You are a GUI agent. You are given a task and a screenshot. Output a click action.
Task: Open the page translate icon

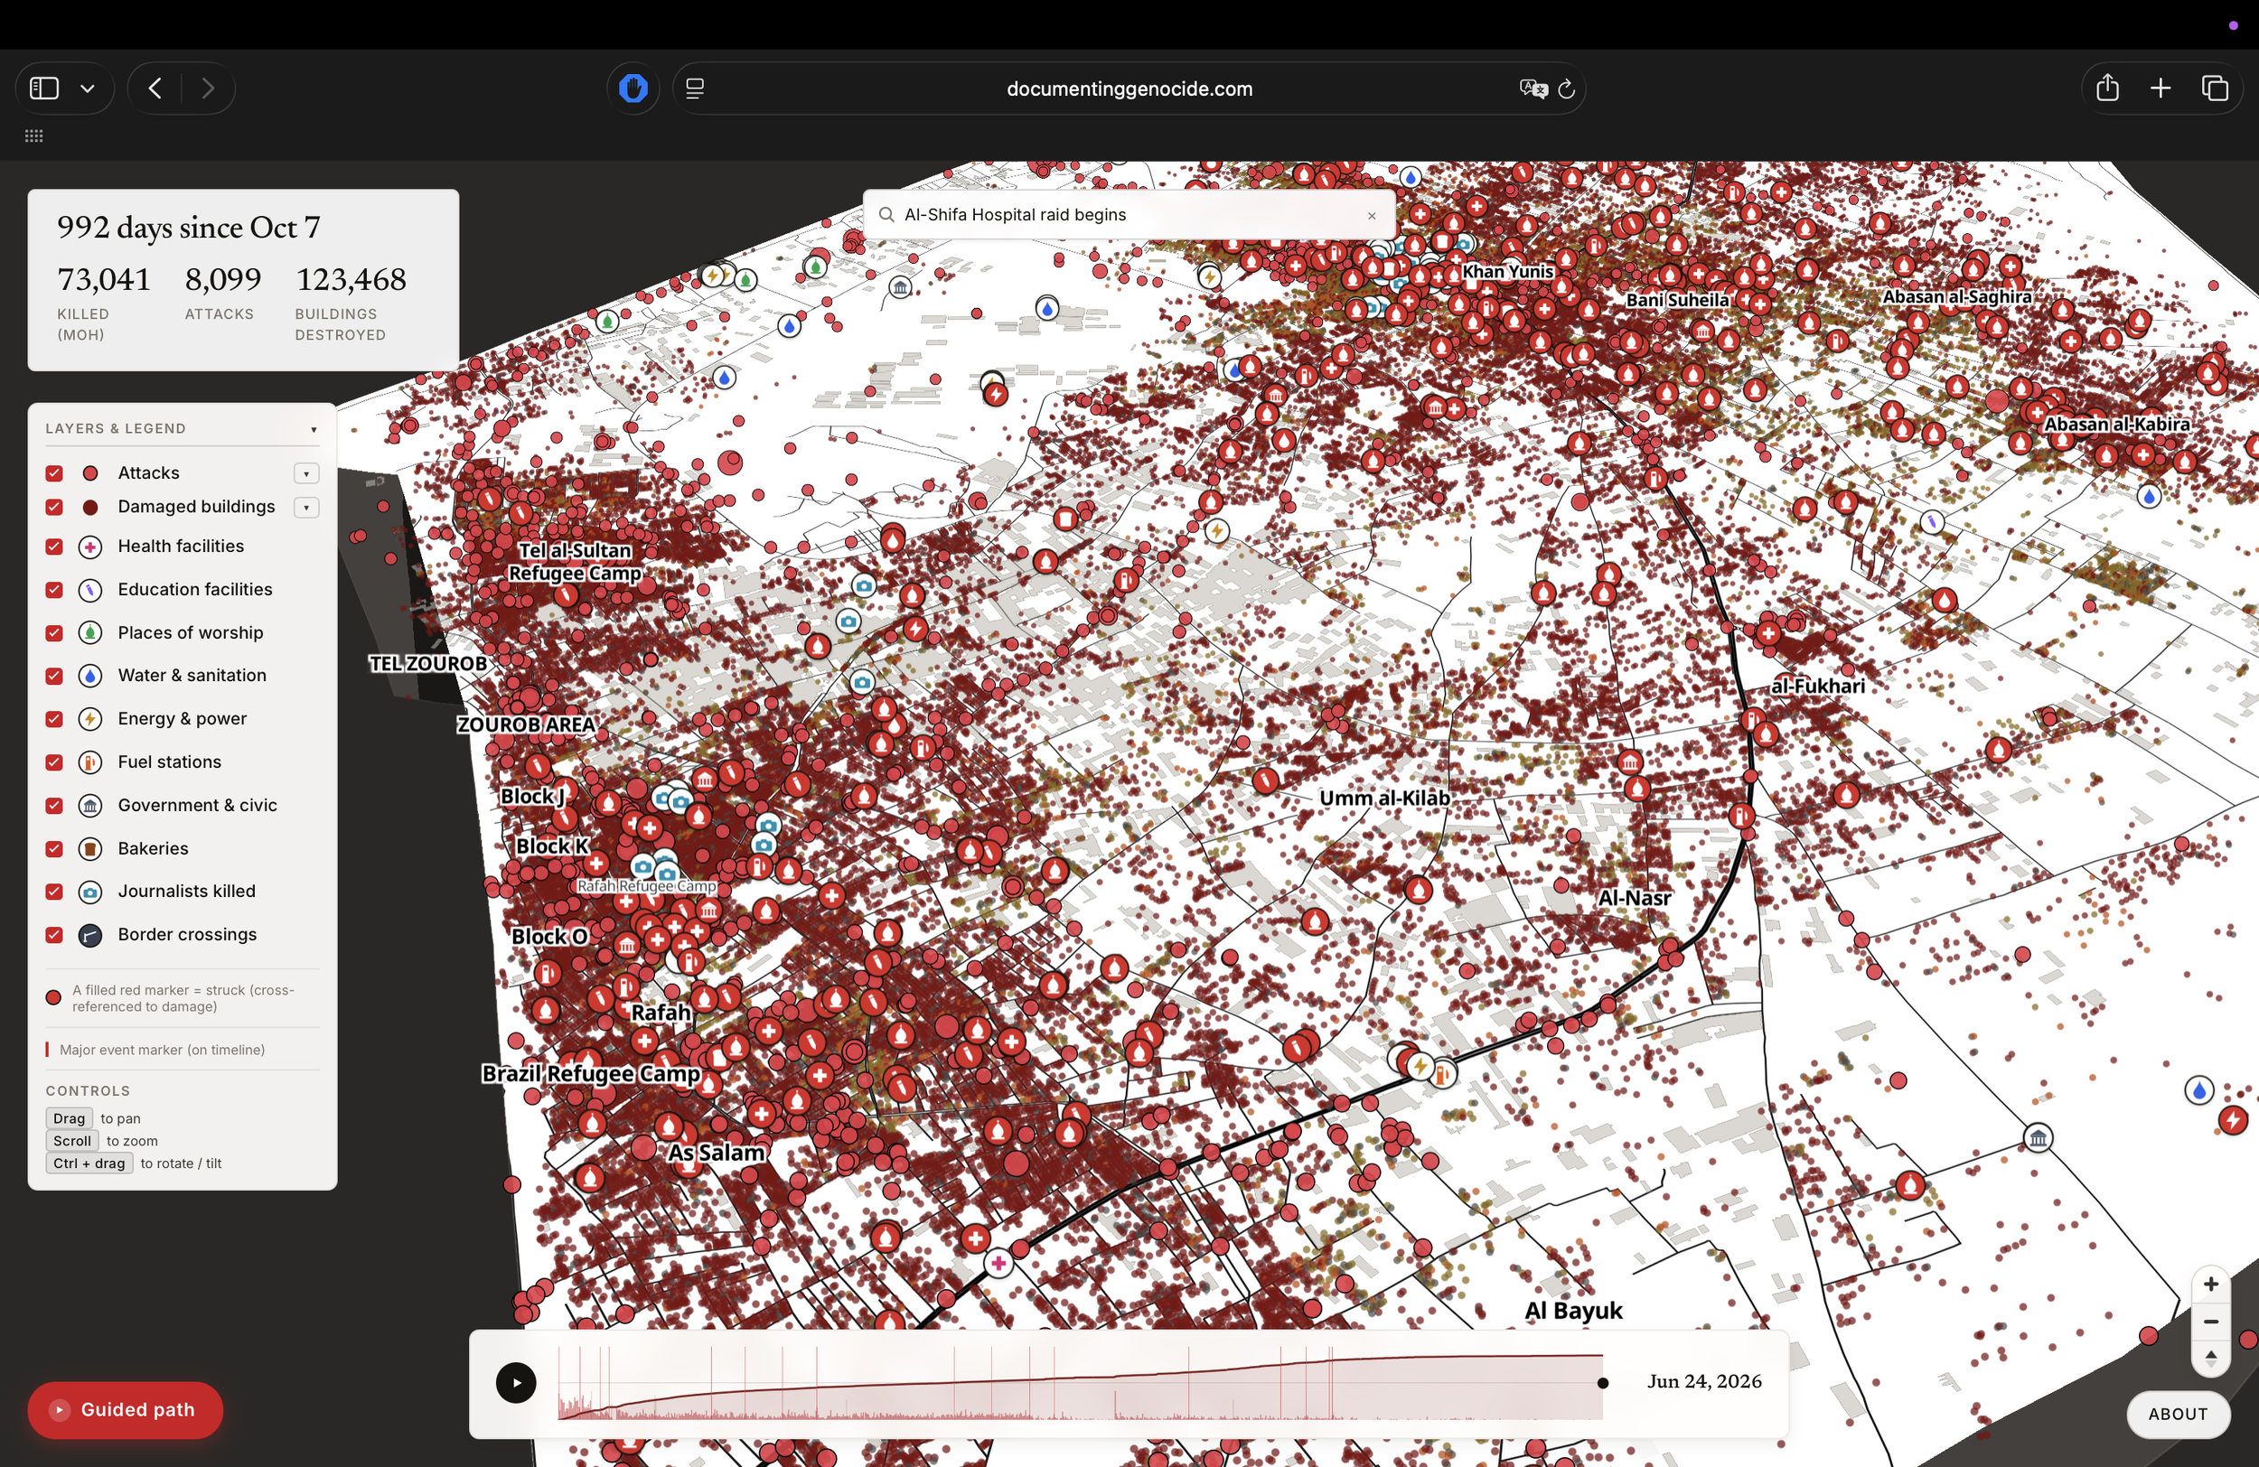pyautogui.click(x=1533, y=89)
